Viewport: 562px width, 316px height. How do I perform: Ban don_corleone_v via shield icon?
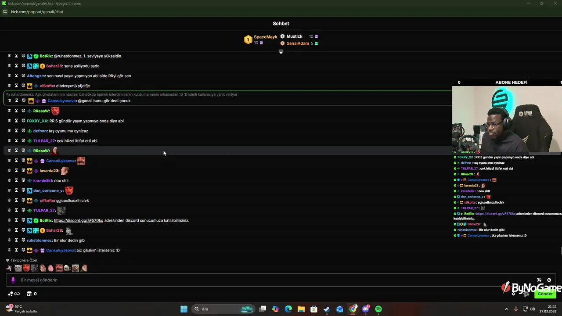(23, 190)
